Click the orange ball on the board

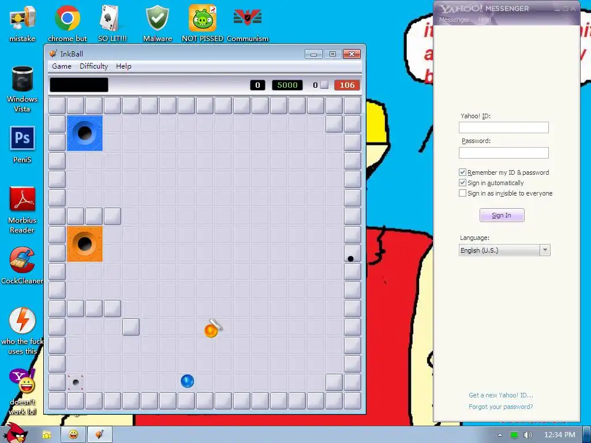[211, 331]
